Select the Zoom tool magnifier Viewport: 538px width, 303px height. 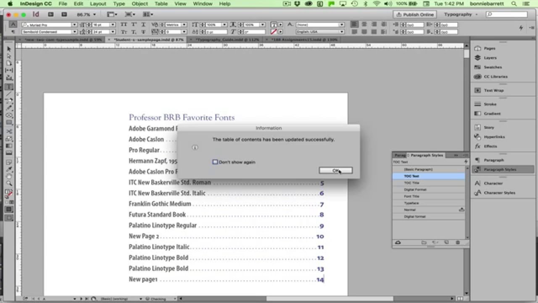[x=9, y=183]
